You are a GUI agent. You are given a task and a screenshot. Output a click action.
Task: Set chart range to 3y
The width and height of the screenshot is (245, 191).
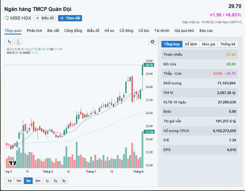click(56, 181)
